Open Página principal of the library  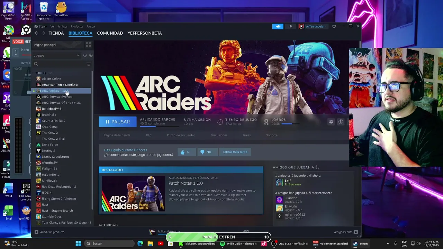(45, 45)
